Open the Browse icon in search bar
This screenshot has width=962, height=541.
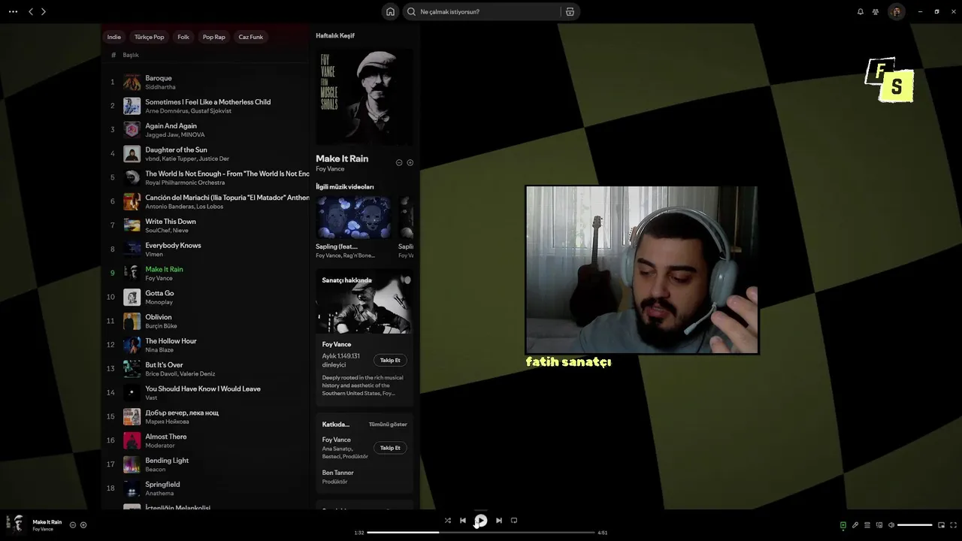(570, 11)
